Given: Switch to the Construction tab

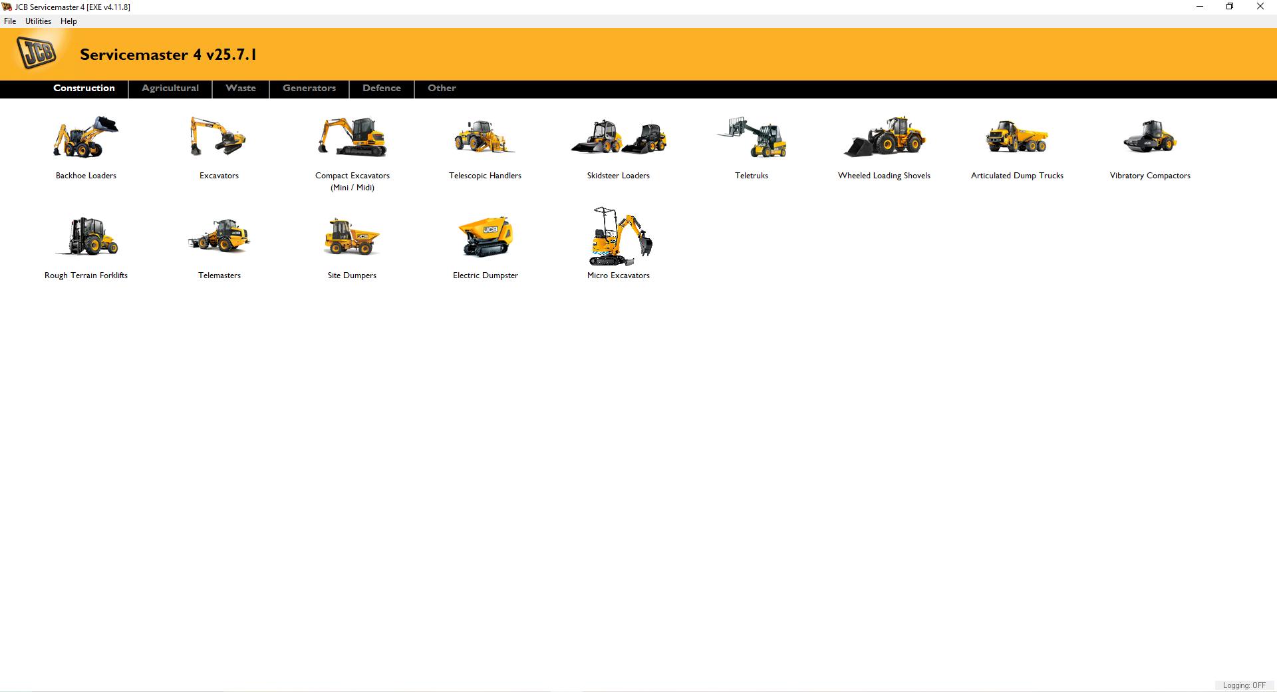Looking at the screenshot, I should [84, 88].
